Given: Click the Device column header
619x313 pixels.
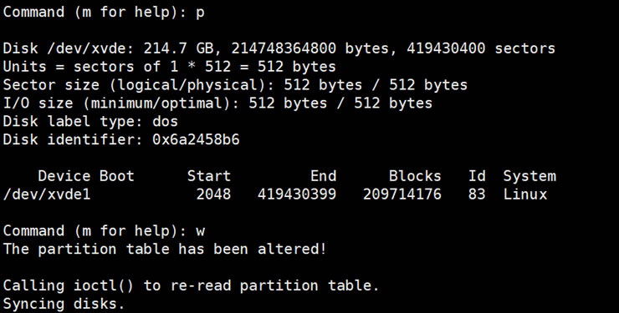Looking at the screenshot, I should coord(64,176).
